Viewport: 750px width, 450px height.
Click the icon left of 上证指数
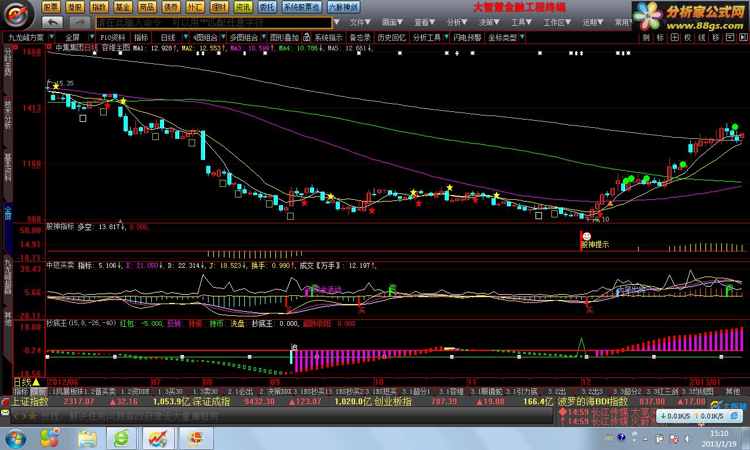(x=5, y=402)
